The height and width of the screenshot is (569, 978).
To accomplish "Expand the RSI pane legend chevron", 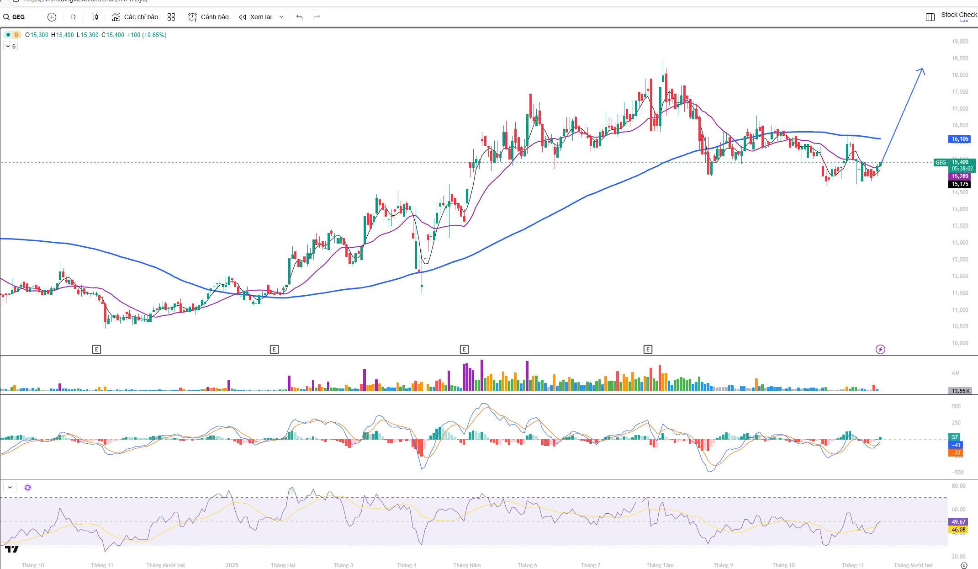I will pos(10,488).
